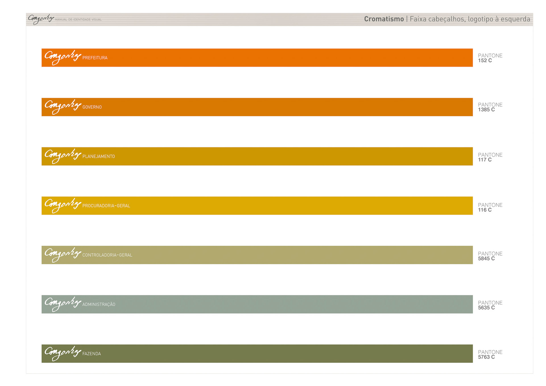Click the Congonhas logo on the Fazenda band

coord(63,353)
